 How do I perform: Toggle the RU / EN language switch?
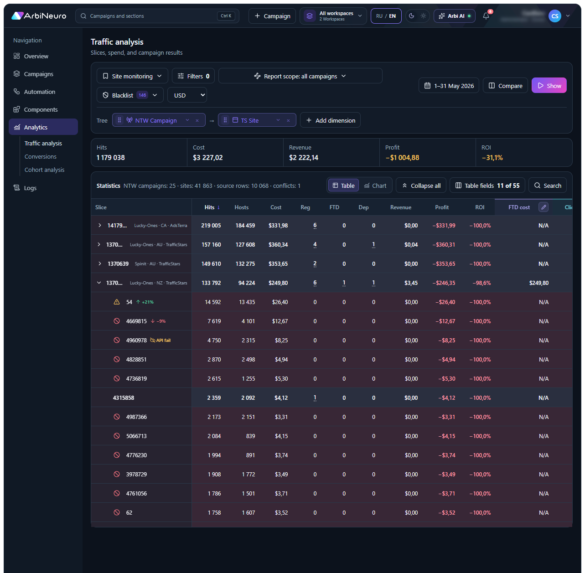pyautogui.click(x=386, y=16)
